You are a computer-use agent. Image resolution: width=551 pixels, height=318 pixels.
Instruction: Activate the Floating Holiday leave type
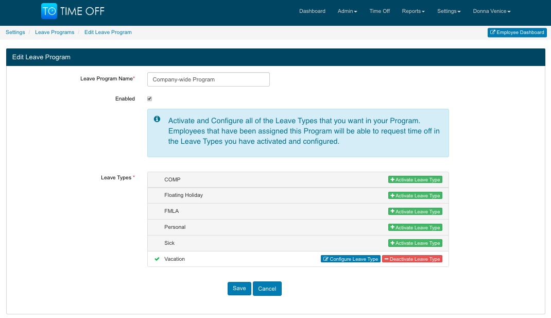pyautogui.click(x=415, y=196)
